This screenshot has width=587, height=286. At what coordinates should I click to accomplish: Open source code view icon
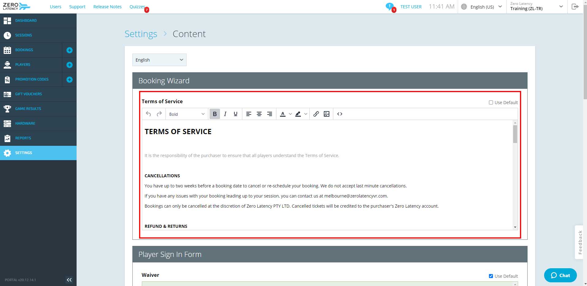tap(340, 114)
